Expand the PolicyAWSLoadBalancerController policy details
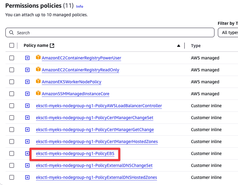The height and width of the screenshot is (185, 238). [x=27, y=106]
